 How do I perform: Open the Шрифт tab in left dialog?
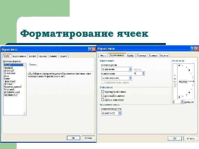coord(32,56)
